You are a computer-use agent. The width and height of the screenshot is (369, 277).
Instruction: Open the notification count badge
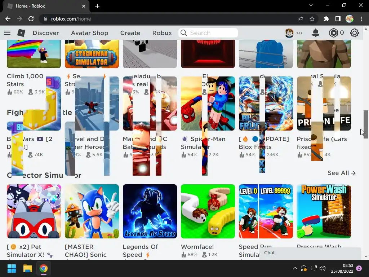(x=359, y=268)
